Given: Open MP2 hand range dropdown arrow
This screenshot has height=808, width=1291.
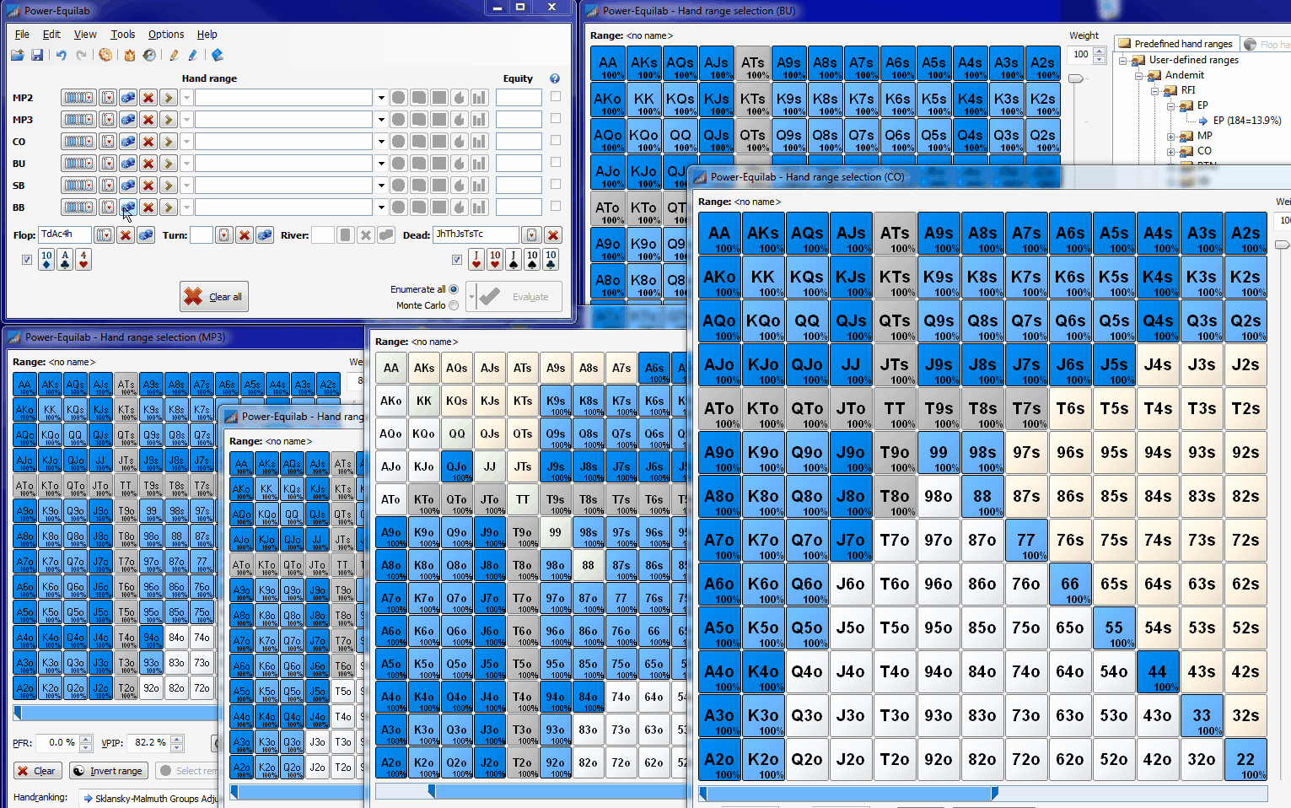Looking at the screenshot, I should click(381, 98).
